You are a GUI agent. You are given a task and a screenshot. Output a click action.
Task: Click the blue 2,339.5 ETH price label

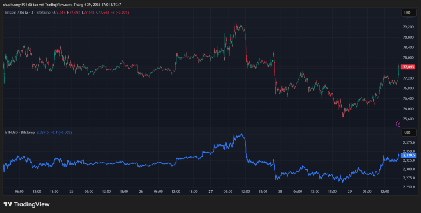pos(409,156)
